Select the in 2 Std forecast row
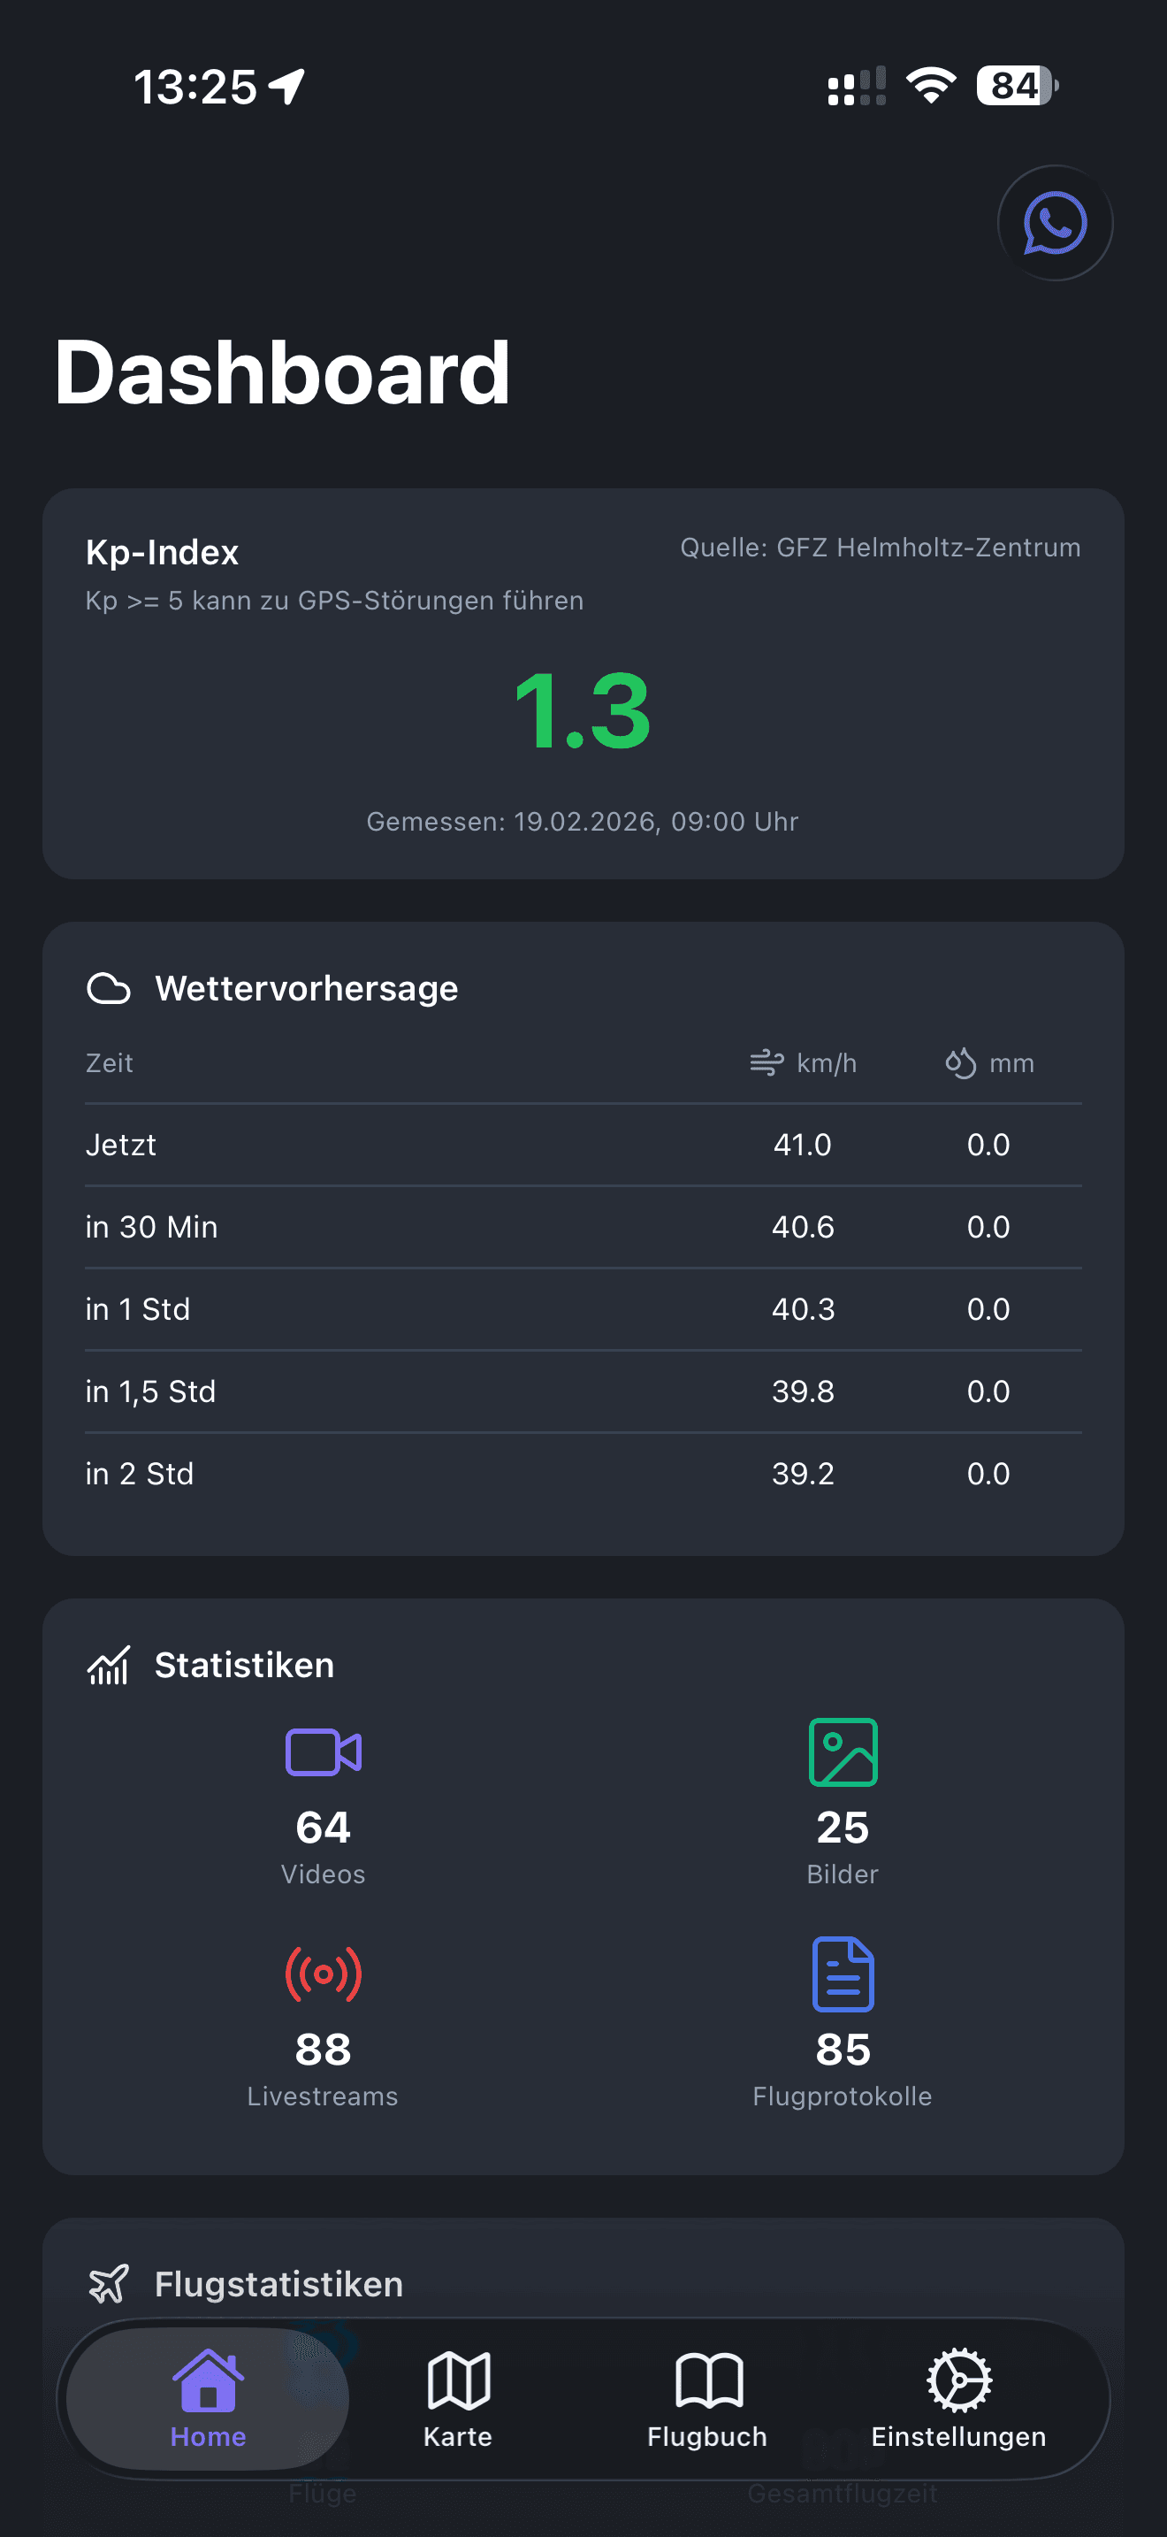The width and height of the screenshot is (1167, 2537). coord(583,1474)
